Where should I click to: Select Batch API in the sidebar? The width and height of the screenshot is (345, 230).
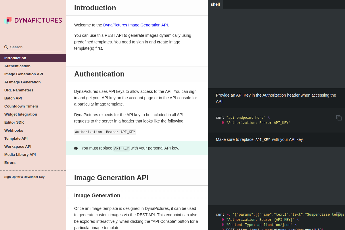(33, 98)
